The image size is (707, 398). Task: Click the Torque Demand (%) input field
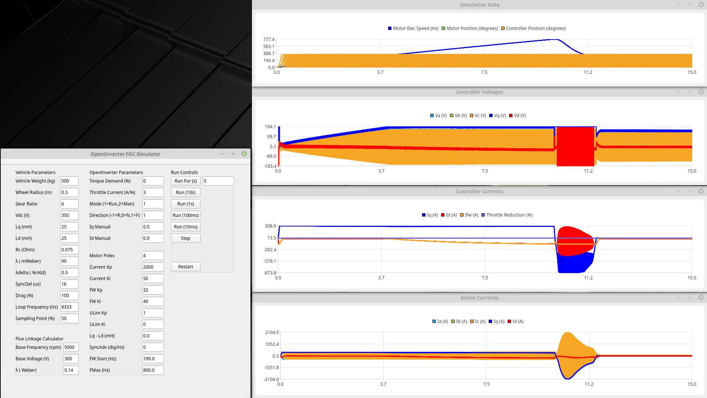[152, 181]
